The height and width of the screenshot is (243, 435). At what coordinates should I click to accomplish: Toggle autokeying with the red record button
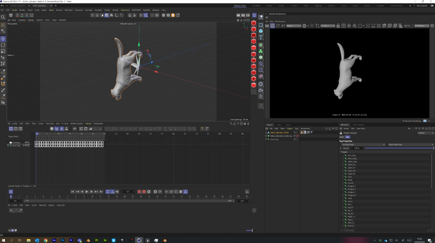144,192
